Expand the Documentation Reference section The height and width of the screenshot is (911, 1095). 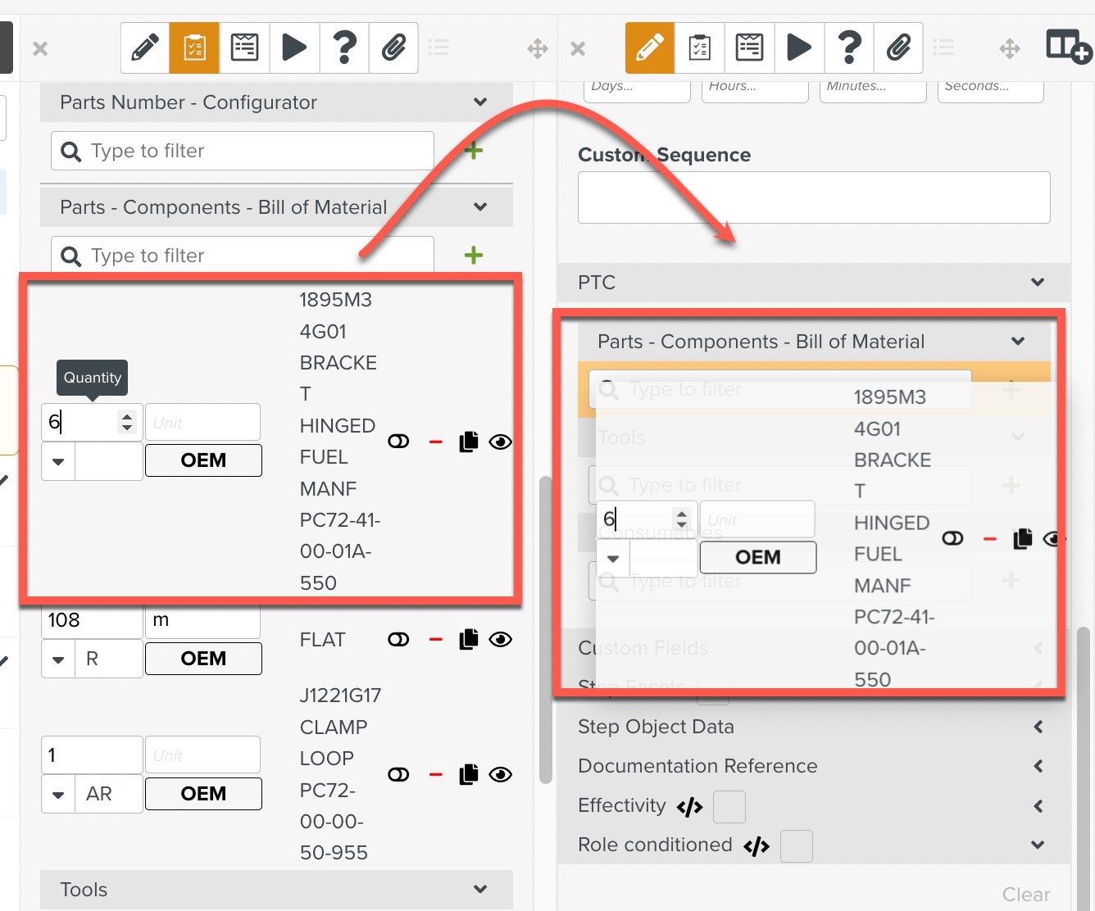[1038, 766]
